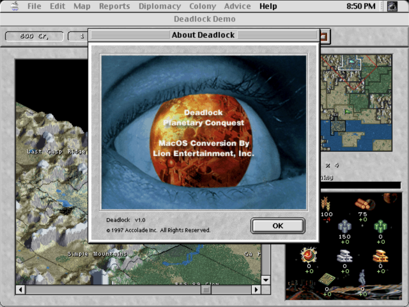Open the Colony menu
The image size is (409, 307).
point(203,6)
